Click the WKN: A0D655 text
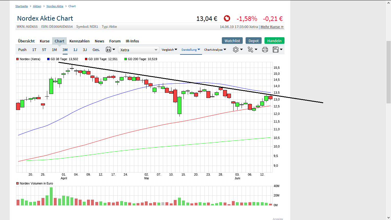This screenshot has height=220, width=391. [27, 27]
